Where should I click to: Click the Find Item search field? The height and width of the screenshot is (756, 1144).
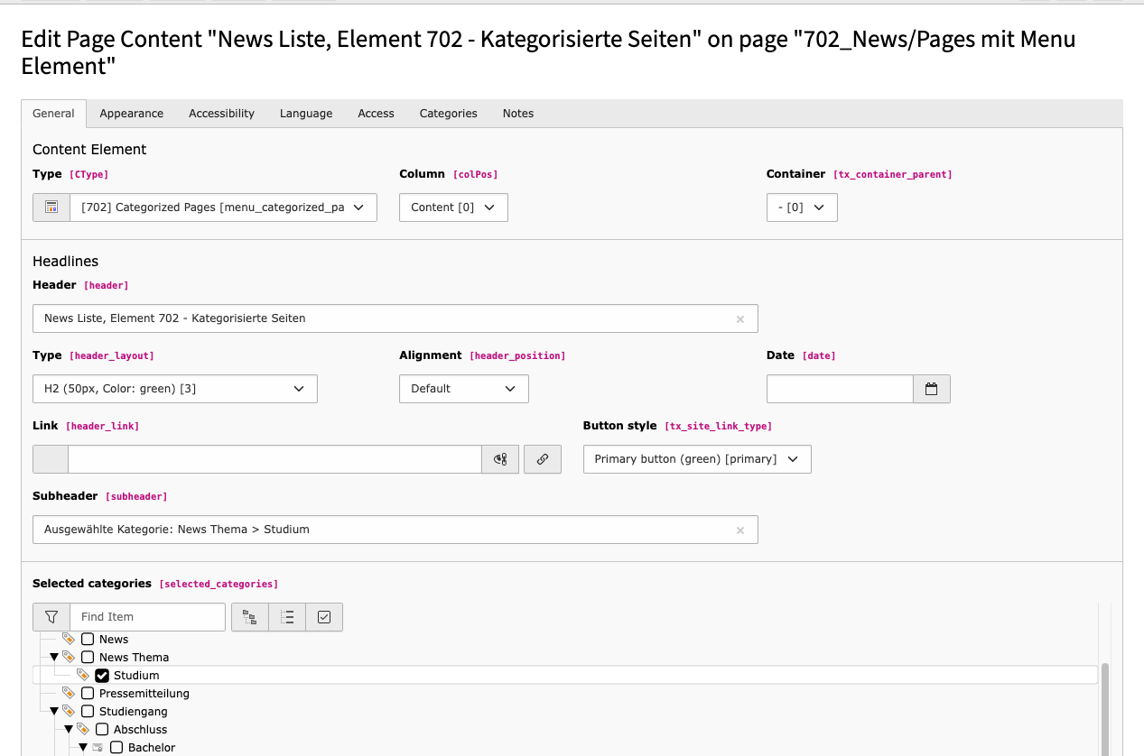pos(147,617)
